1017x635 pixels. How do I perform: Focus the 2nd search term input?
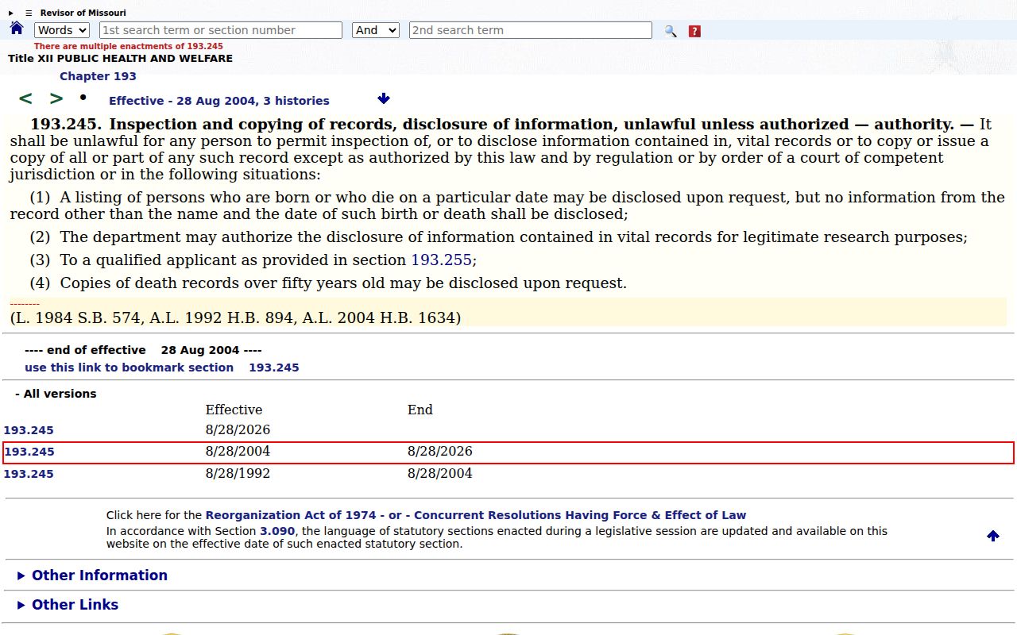click(531, 30)
